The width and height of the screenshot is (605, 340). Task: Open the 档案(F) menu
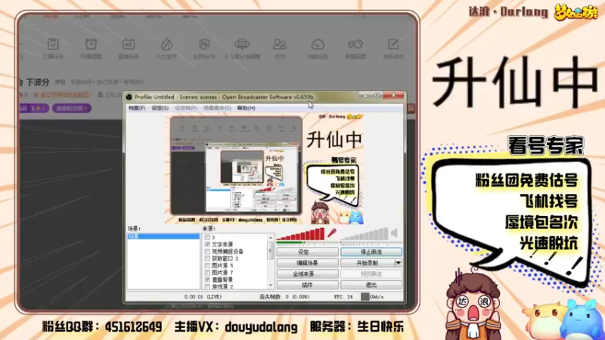point(137,108)
